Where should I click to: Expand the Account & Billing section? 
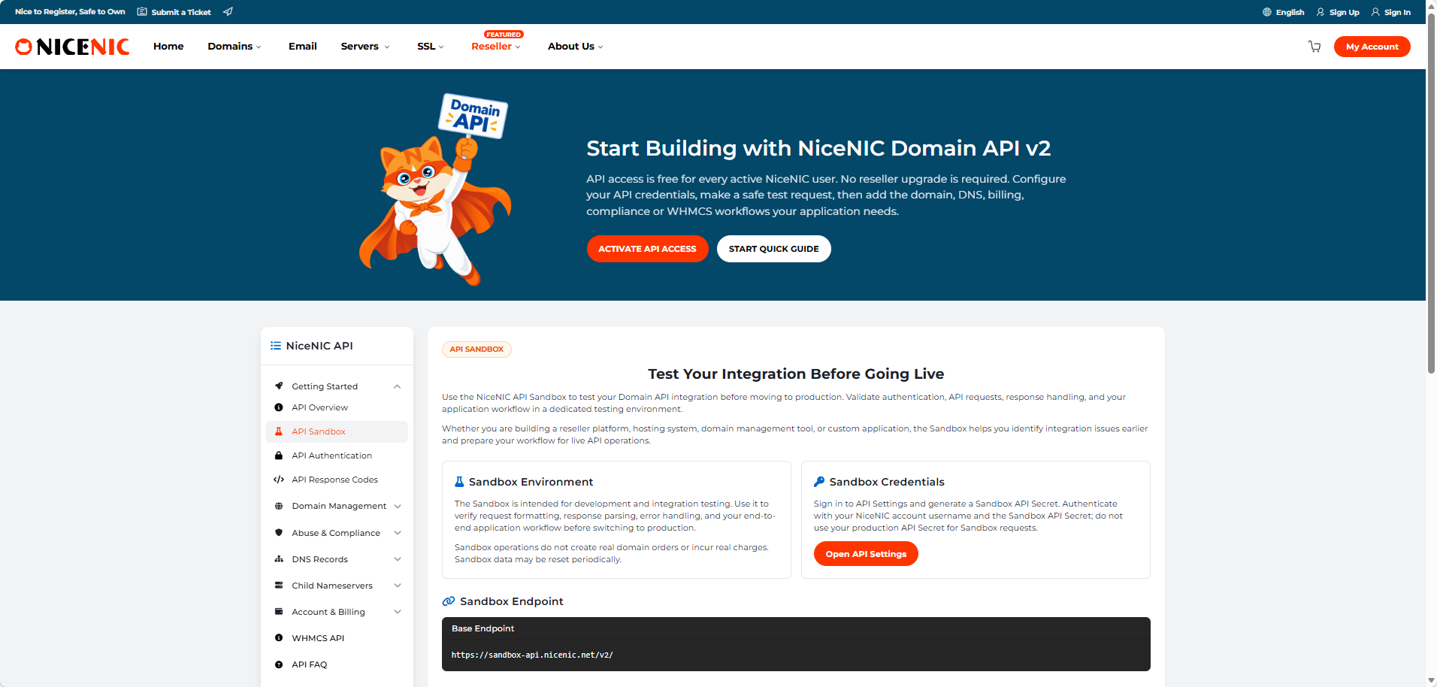point(398,612)
